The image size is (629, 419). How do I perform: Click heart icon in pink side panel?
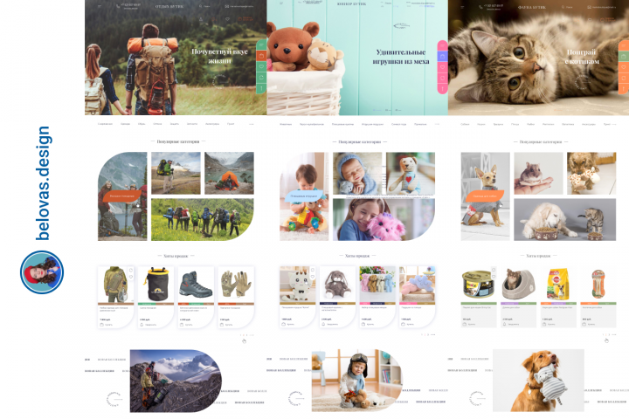[x=442, y=67]
